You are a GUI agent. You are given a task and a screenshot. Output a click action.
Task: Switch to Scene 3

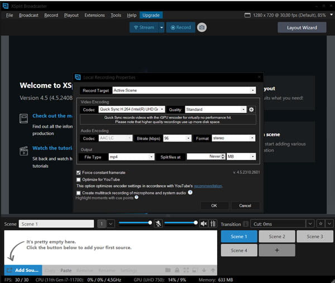pos(315,237)
